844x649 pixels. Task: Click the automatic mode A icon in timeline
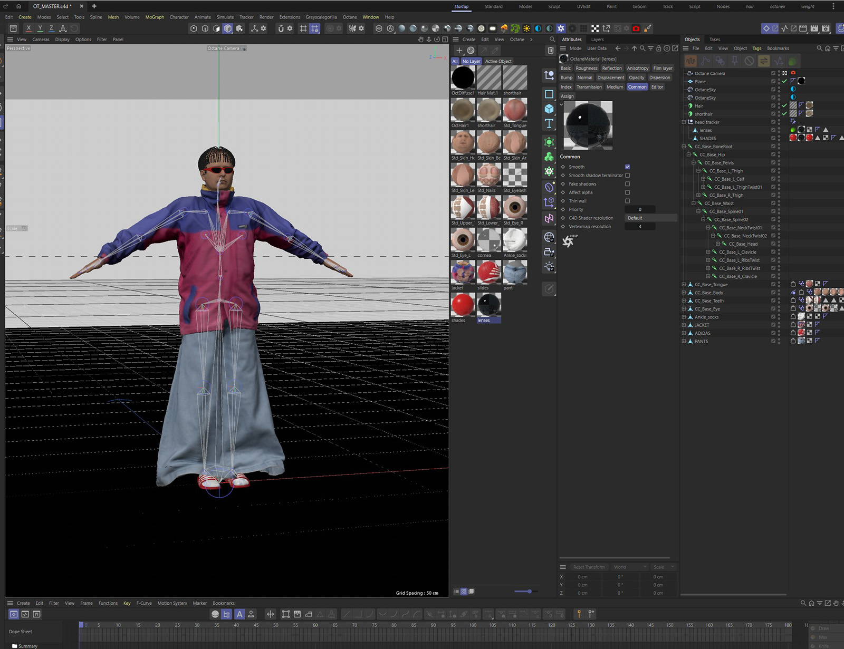[x=239, y=614]
